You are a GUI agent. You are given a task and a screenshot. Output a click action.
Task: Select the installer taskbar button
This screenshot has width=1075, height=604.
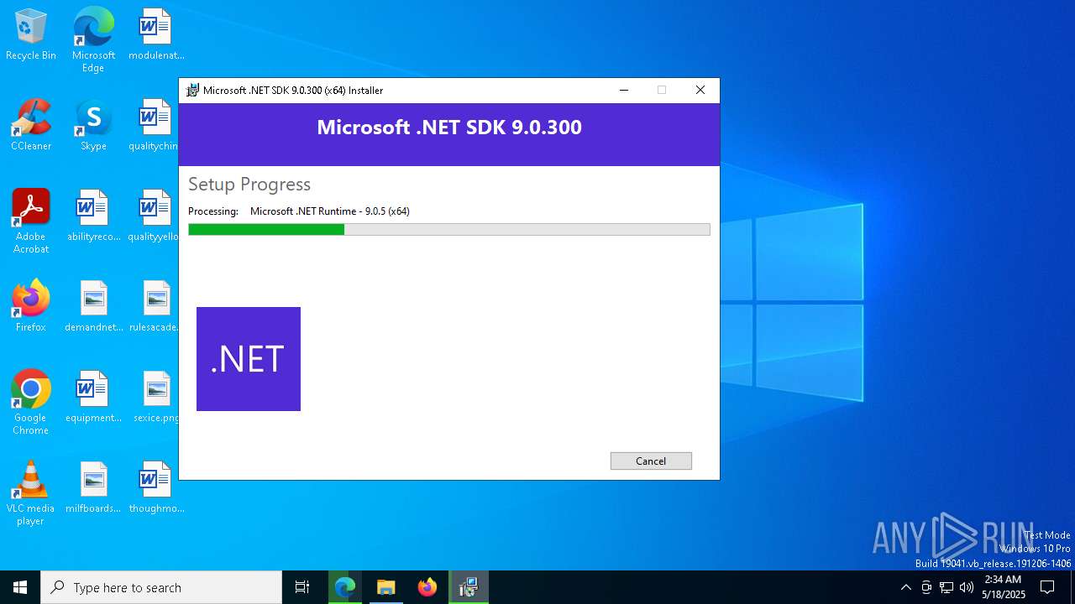pyautogui.click(x=469, y=587)
